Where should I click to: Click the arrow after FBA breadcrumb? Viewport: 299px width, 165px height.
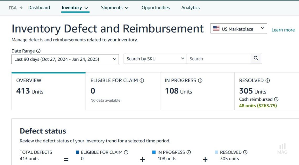pos(21,8)
